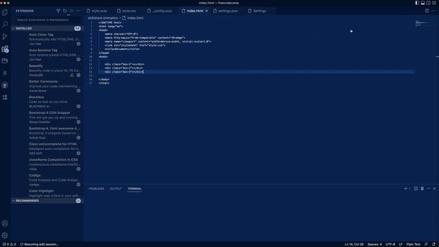Filter extensions with the funnel icon

point(58,11)
